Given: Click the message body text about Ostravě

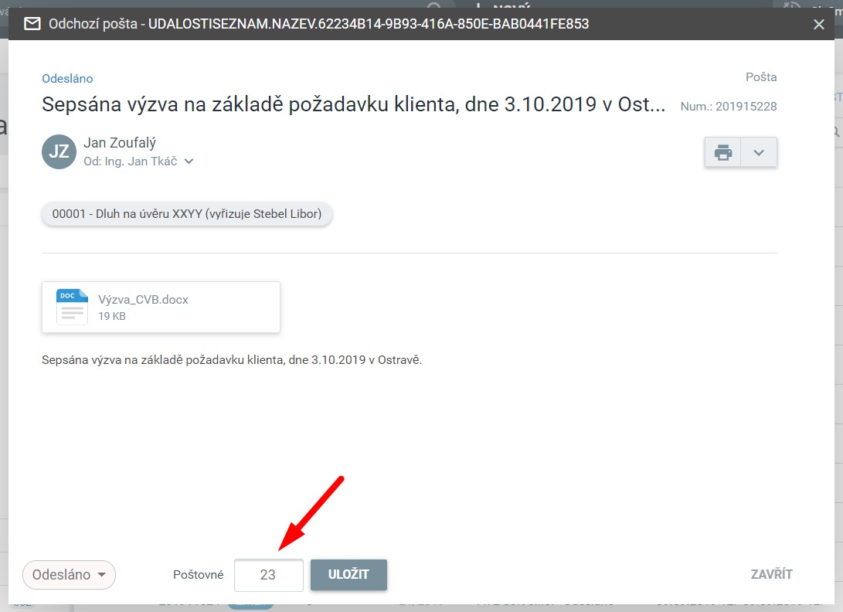Looking at the screenshot, I should 232,360.
